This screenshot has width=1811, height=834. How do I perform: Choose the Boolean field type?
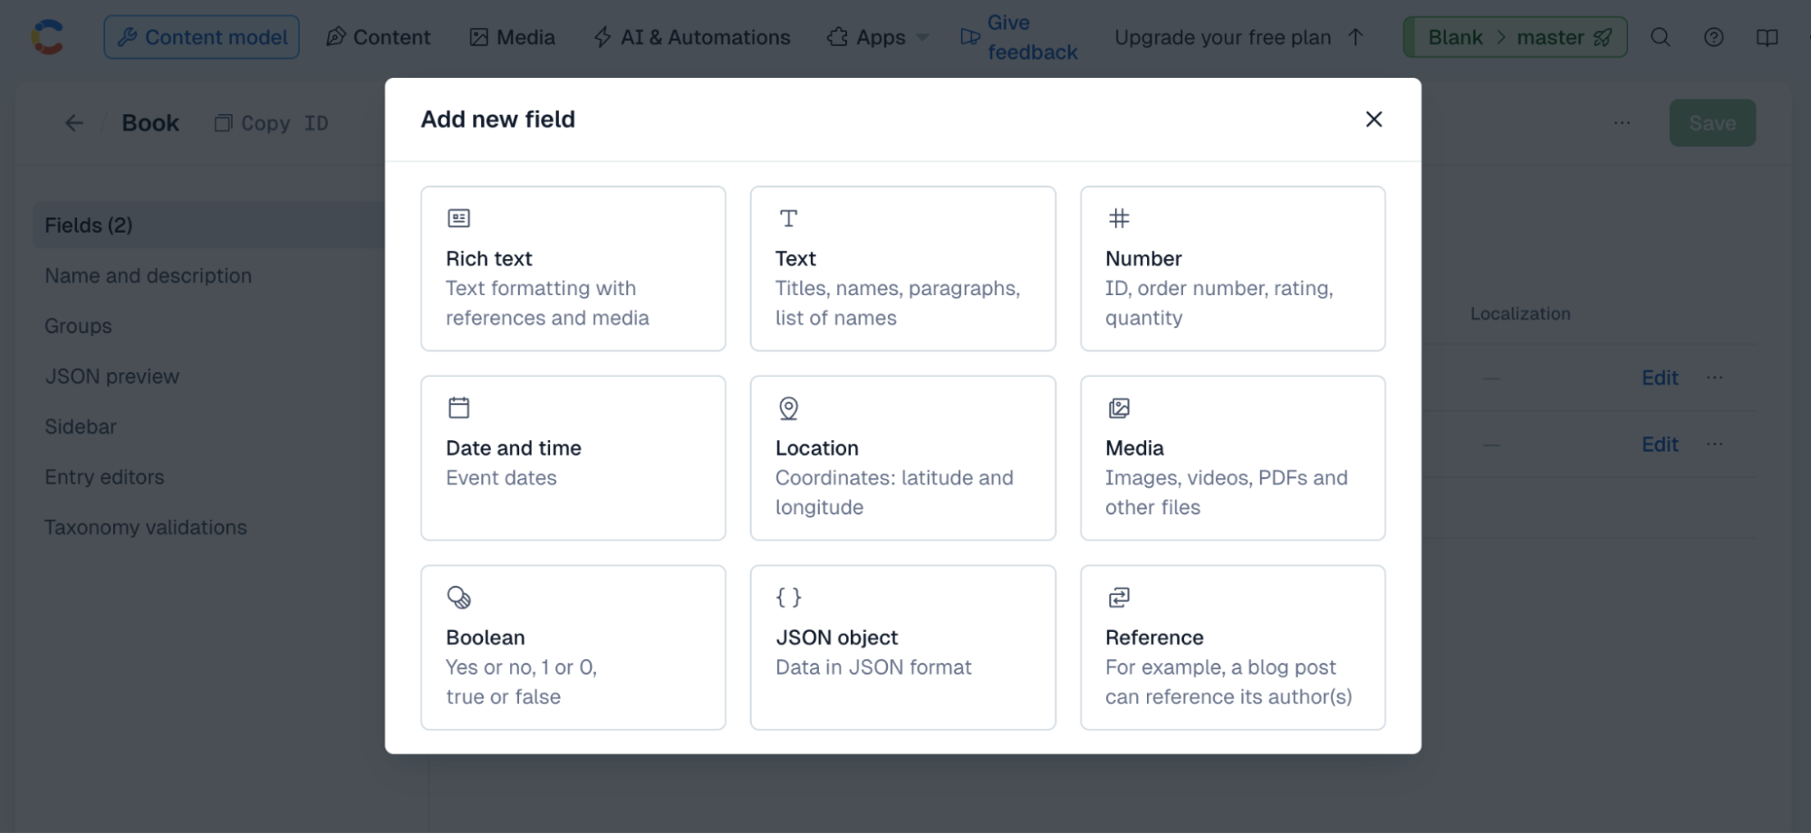click(x=573, y=647)
